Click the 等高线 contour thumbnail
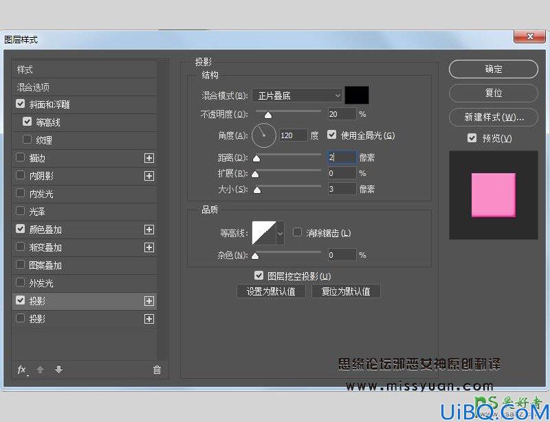 (x=264, y=233)
